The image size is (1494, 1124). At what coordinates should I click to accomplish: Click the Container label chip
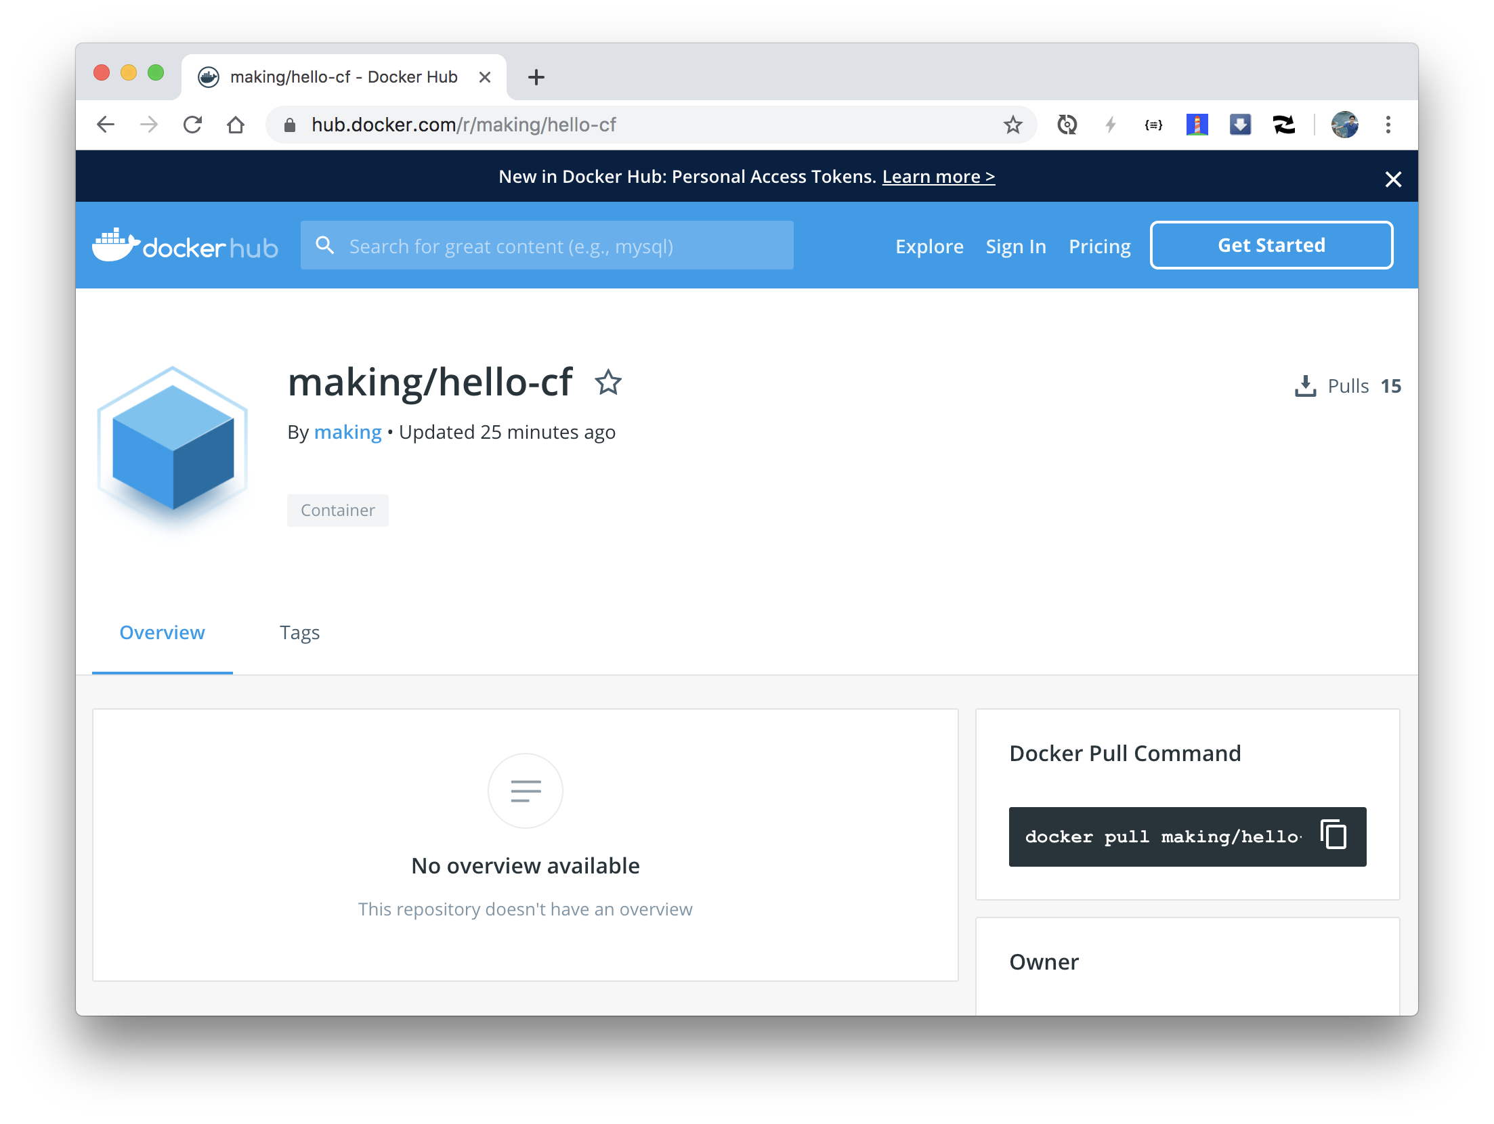[338, 510]
